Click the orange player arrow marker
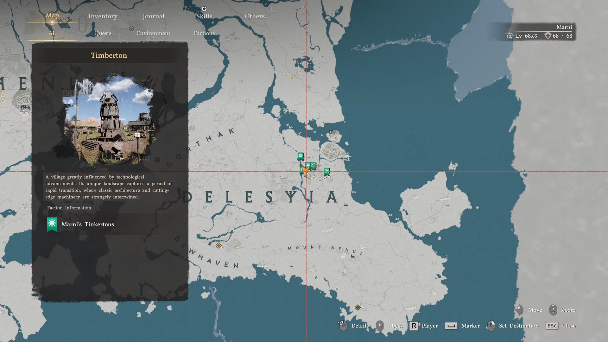 305,171
